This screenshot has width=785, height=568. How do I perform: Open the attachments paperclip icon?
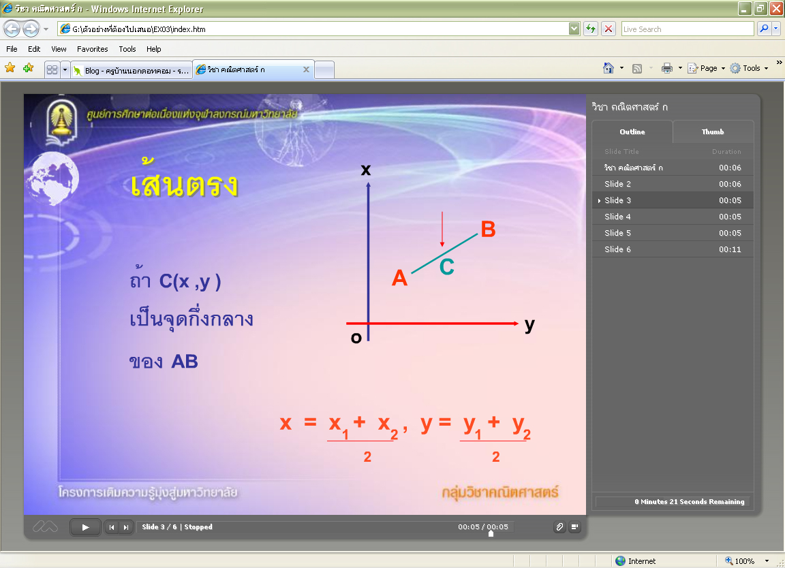pyautogui.click(x=559, y=527)
